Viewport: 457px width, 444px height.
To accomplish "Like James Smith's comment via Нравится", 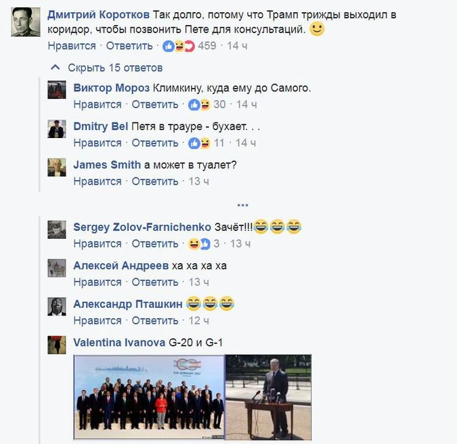I will (x=97, y=181).
